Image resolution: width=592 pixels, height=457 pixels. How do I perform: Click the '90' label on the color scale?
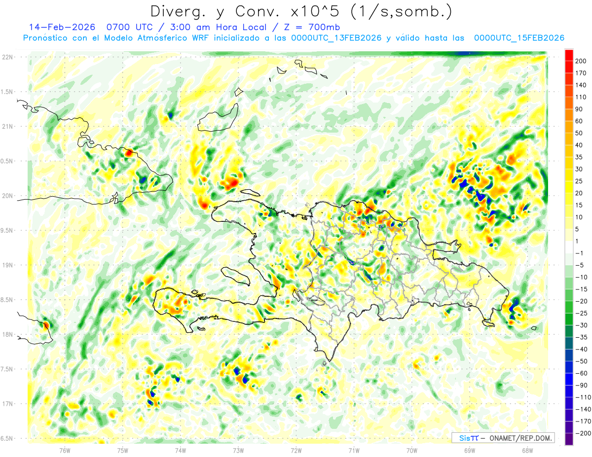(580, 109)
